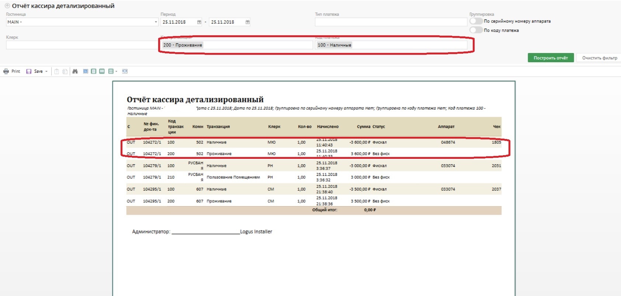The height and width of the screenshot is (296, 621).
Task: Collapse filter panel using round arrow icon
Action: (7, 6)
